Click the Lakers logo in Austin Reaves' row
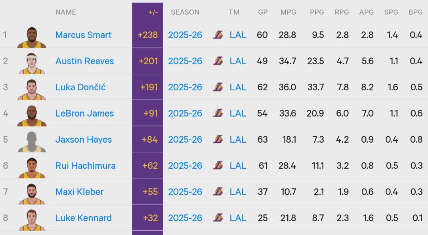The image size is (428, 235). coord(218,61)
